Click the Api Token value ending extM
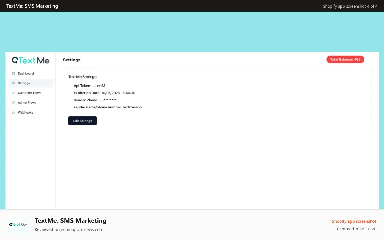Image resolution: width=384 pixels, height=240 pixels. coord(99,86)
